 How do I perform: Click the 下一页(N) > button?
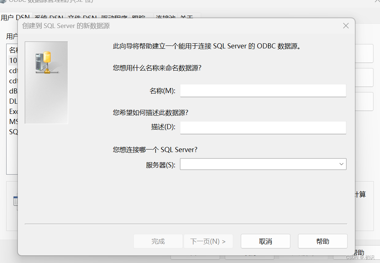[x=208, y=241]
